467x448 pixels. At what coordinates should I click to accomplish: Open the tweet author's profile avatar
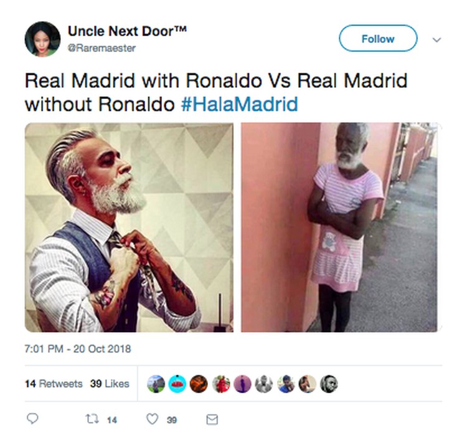(42, 39)
